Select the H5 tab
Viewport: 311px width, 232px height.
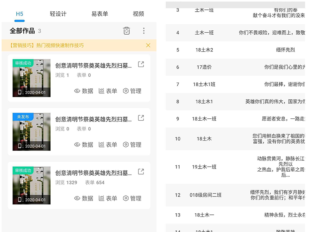pyautogui.click(x=19, y=14)
